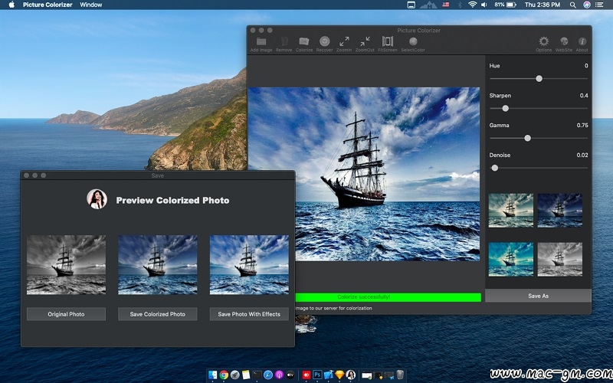Image resolution: width=613 pixels, height=383 pixels.
Task: Open the Notes app in dock
Action: coord(246,375)
